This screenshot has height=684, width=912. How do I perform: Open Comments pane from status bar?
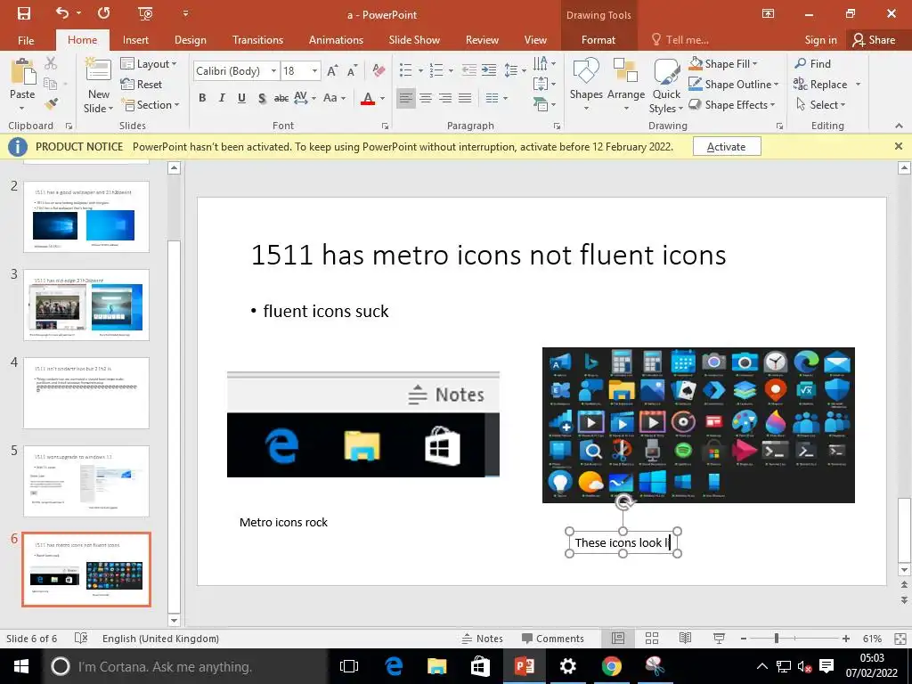click(553, 638)
